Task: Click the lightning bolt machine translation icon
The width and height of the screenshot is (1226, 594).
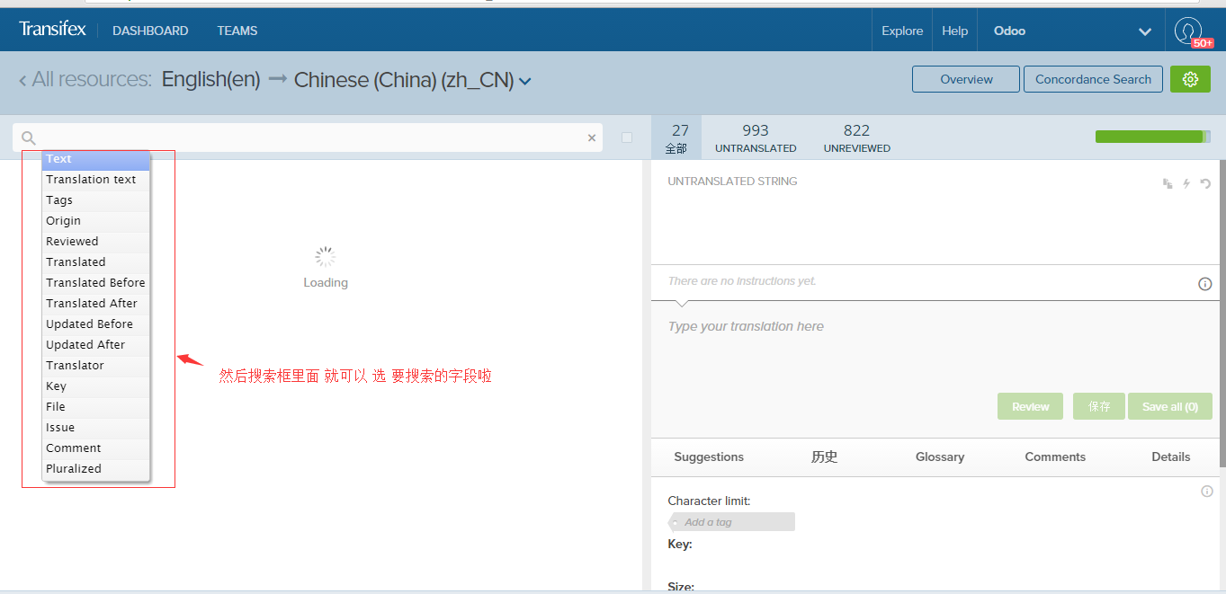Action: (x=1186, y=183)
